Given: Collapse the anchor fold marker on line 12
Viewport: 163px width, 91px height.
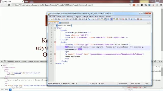Looking at the screenshot, I should (55, 54).
